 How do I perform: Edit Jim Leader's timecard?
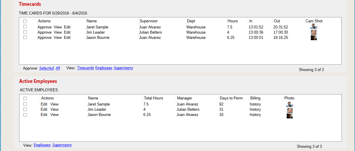coord(67,32)
